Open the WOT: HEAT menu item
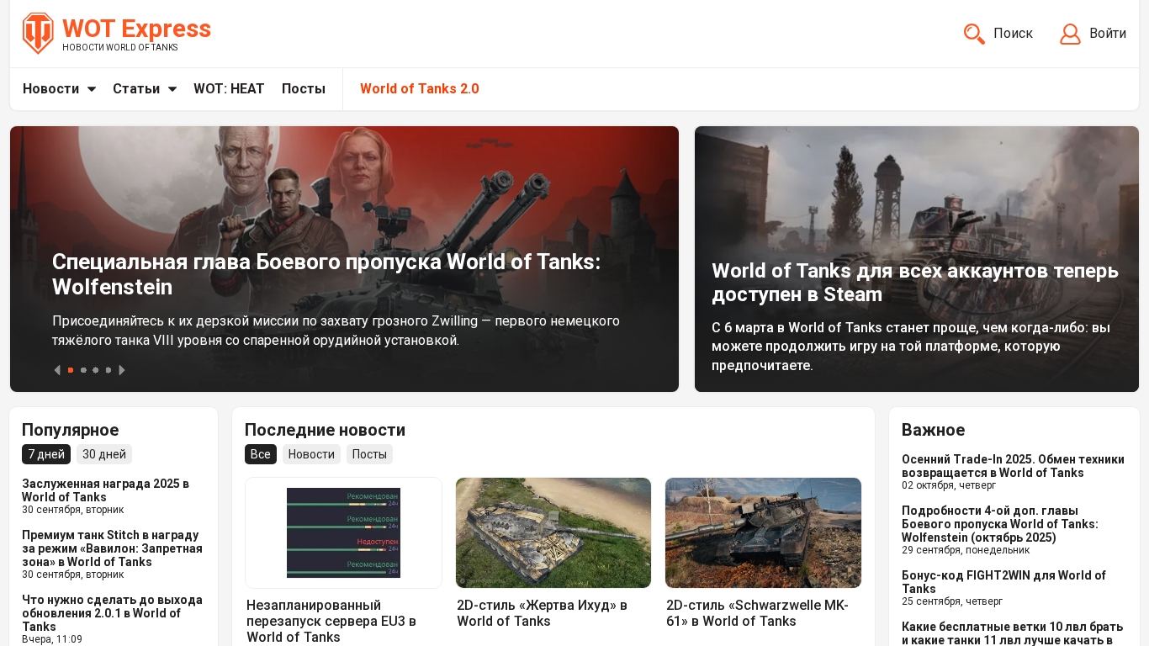This screenshot has height=646, width=1149. 229,89
